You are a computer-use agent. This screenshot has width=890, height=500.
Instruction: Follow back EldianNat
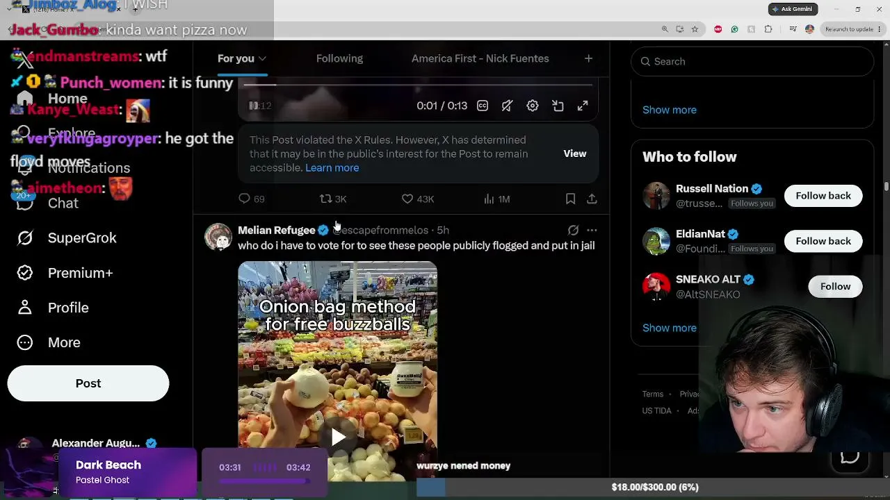tap(823, 241)
